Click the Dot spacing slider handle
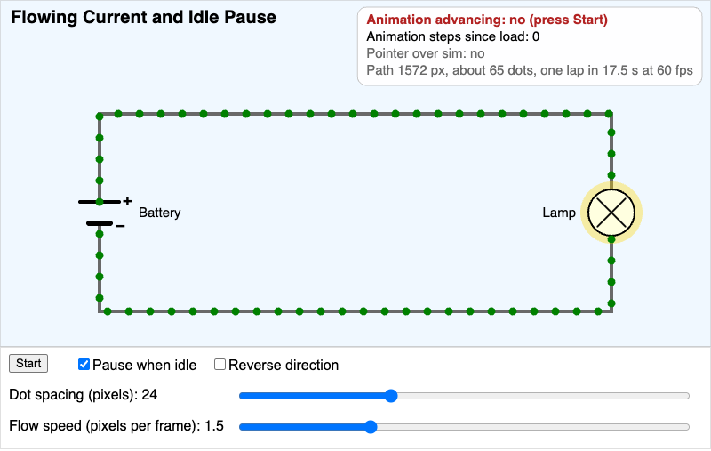Screen dimensions: 711x451 (391, 396)
